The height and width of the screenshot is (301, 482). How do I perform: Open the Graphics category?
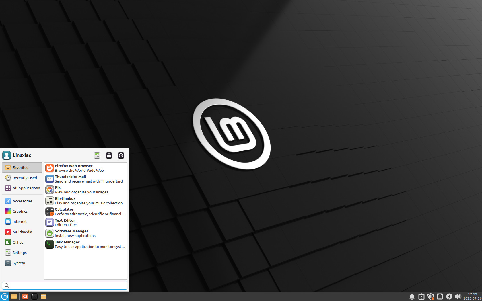point(22,211)
